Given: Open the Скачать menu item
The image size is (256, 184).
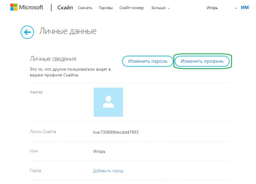Looking at the screenshot, I should 85,8.
